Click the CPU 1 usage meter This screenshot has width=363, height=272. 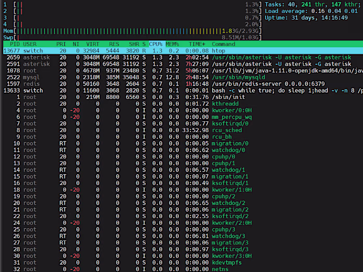pos(132,4)
